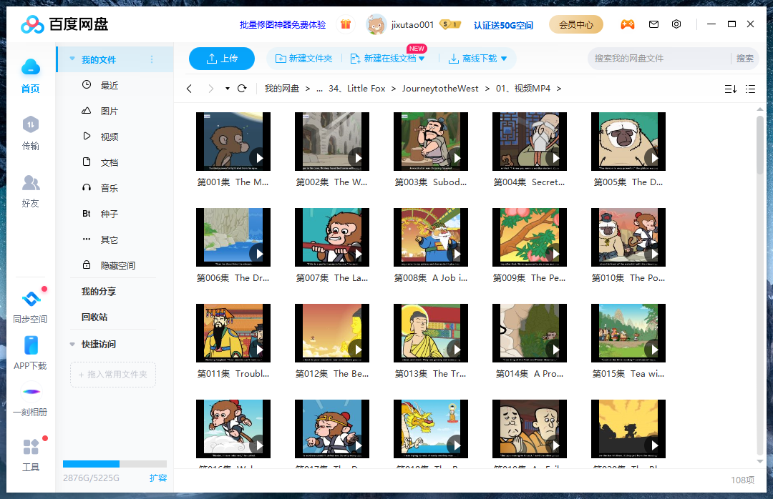Select thumbnail 第009集 The Pe...
This screenshot has width=773, height=499.
530,237
